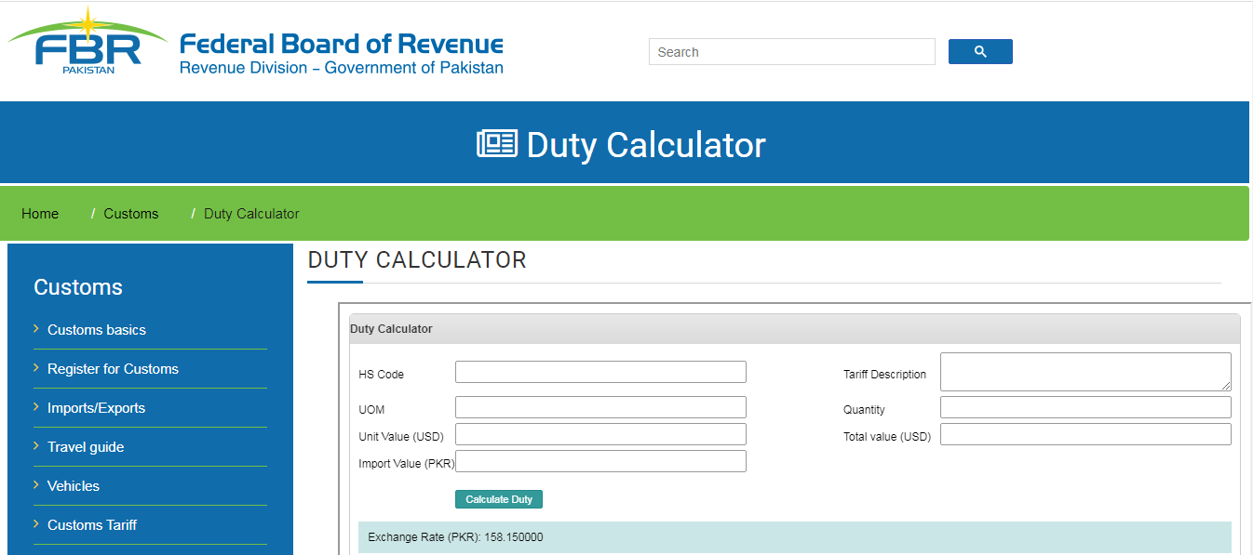Open Register for Customs sidebar item
This screenshot has height=555, width=1253.
[113, 369]
